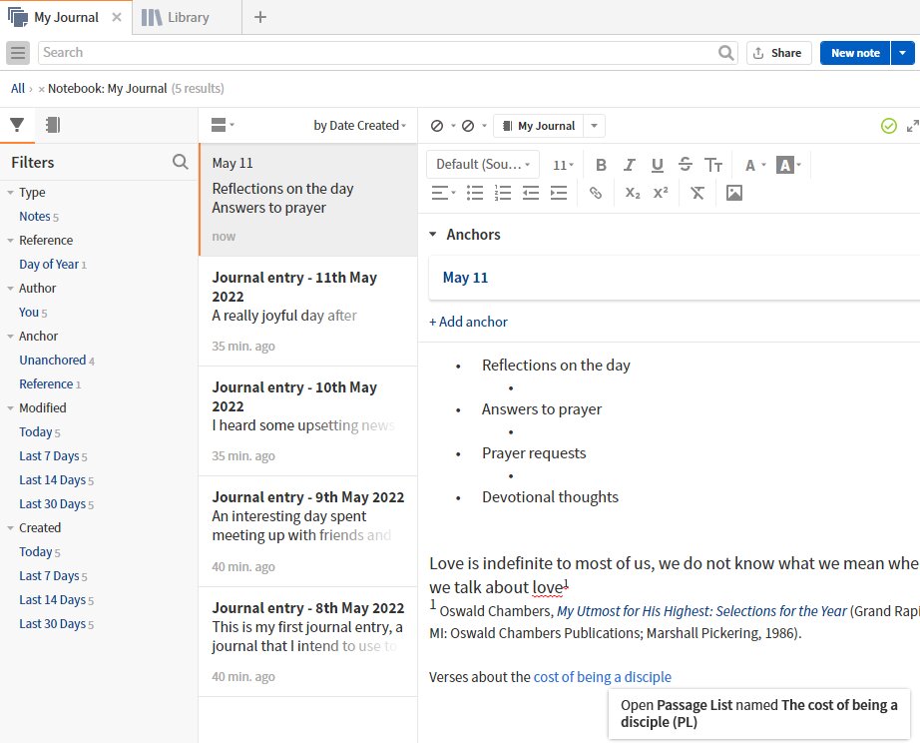Viewport: 920px width, 743px height.
Task: Open the font size 11 dropdown
Action: click(563, 165)
